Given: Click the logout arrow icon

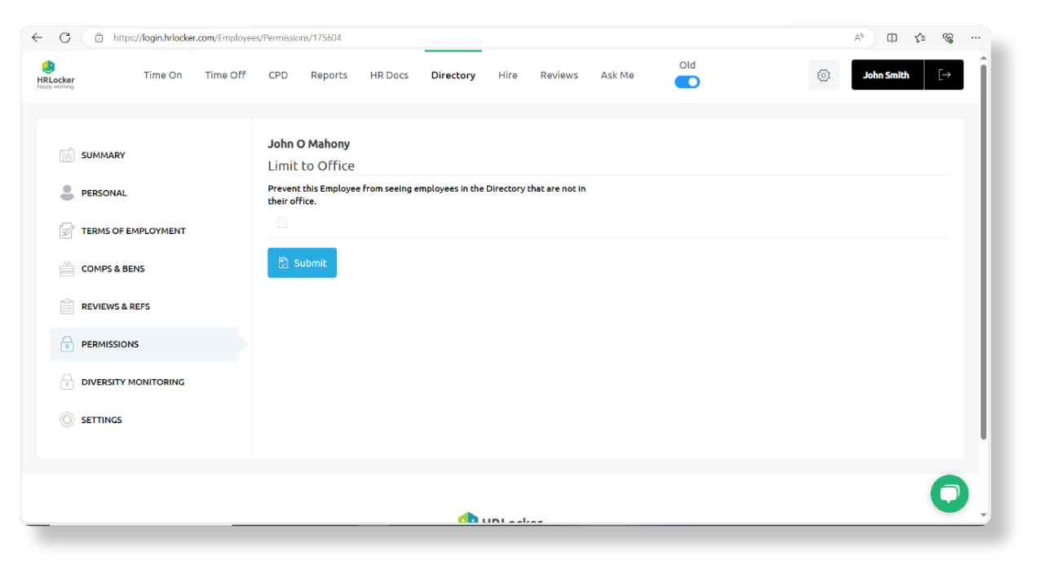Looking at the screenshot, I should [x=944, y=74].
